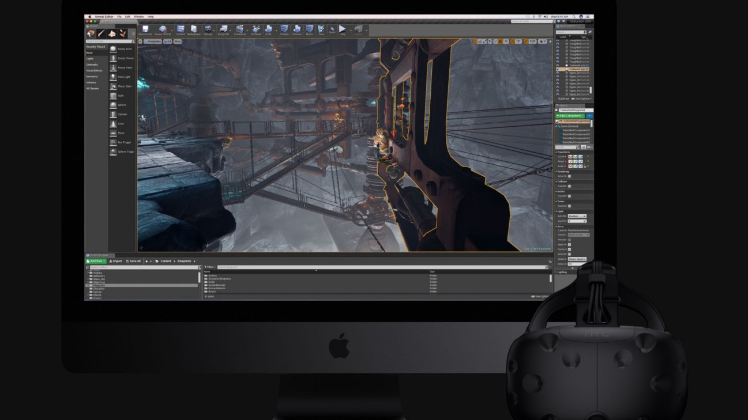748x420 pixels.
Task: Select the Paint mode brush icon
Action: click(x=101, y=34)
